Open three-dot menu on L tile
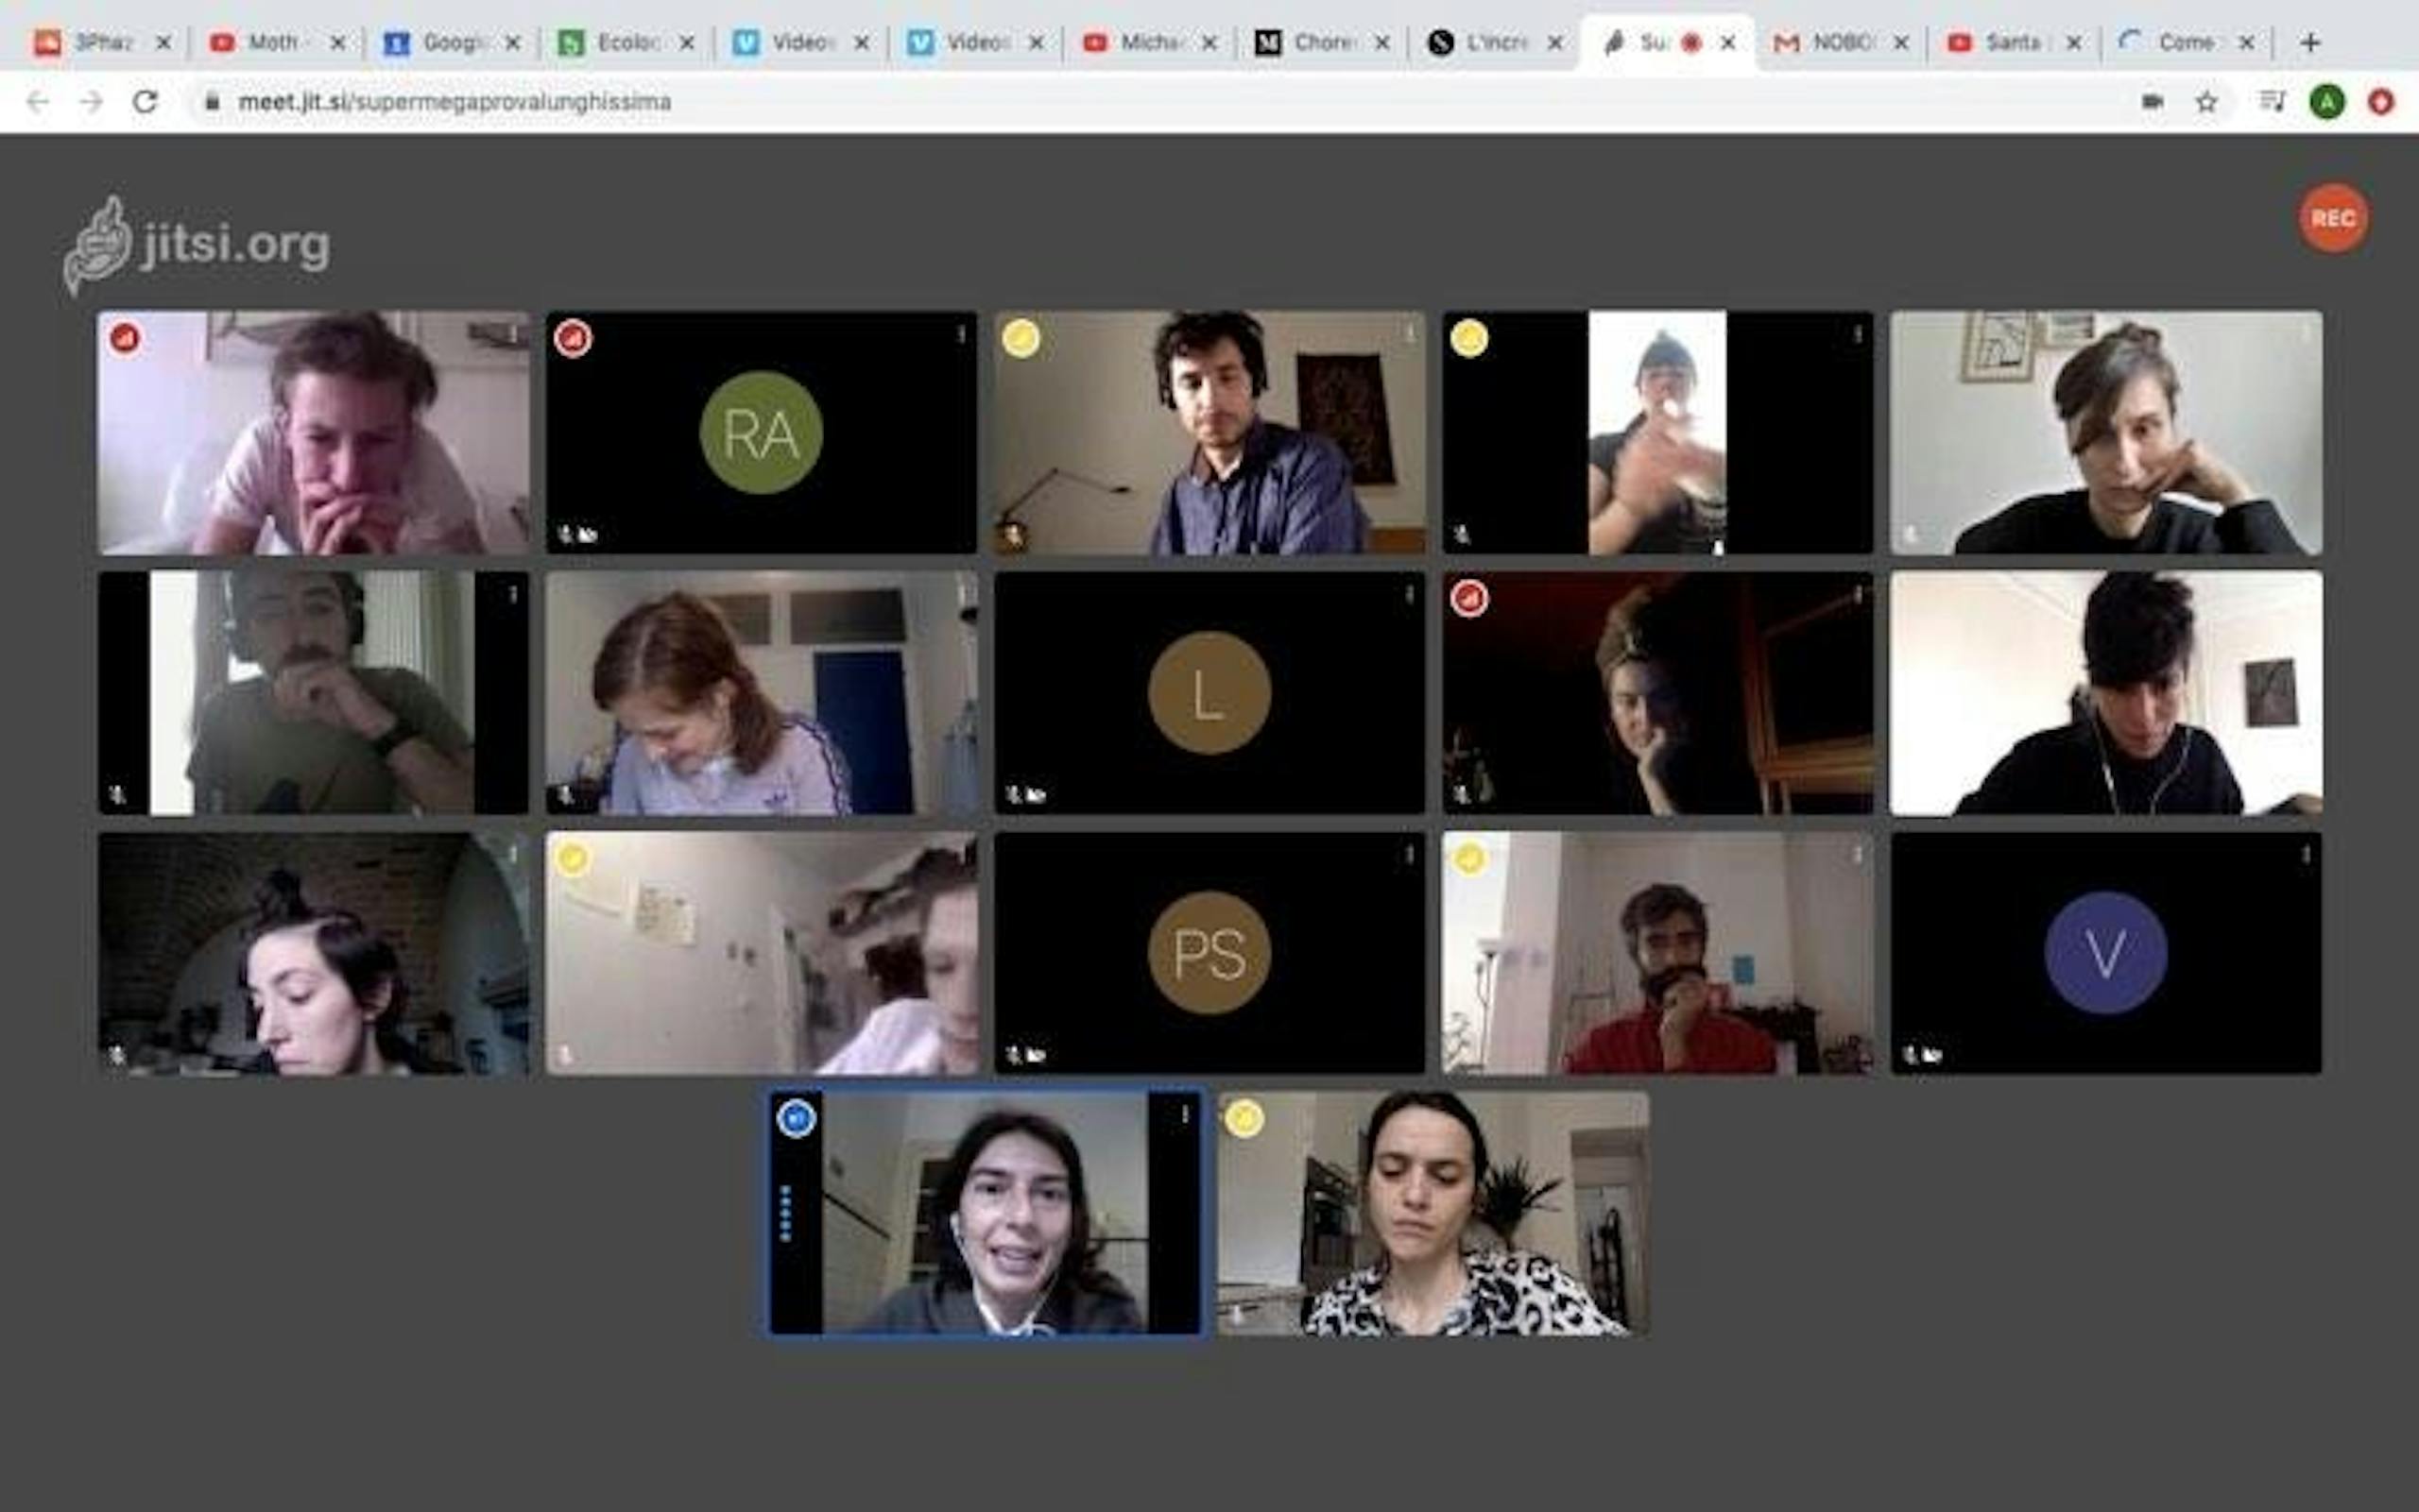This screenshot has width=2419, height=1512. point(1409,595)
